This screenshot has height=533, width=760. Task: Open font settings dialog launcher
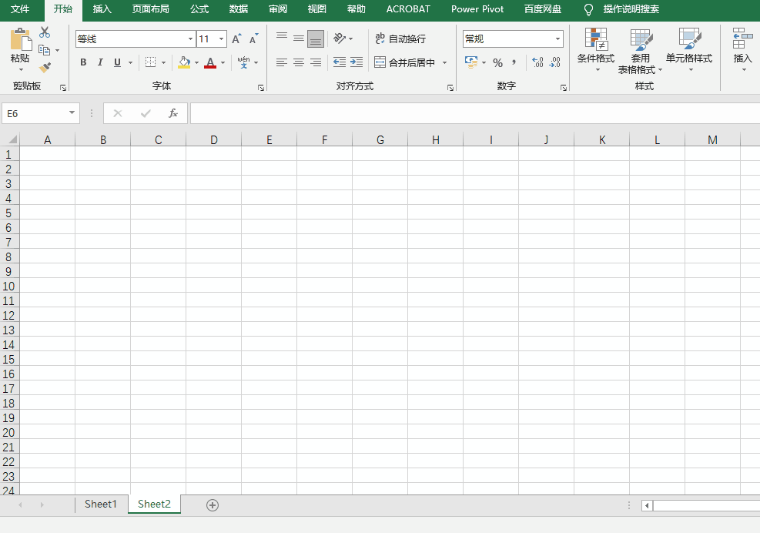tap(261, 88)
